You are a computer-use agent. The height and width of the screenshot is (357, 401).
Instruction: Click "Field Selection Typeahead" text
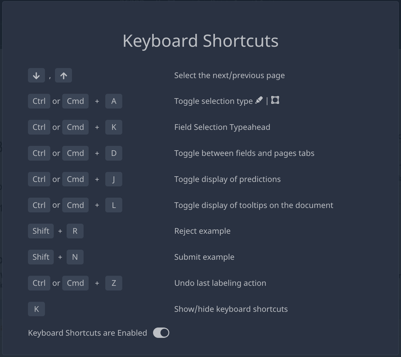click(x=222, y=127)
